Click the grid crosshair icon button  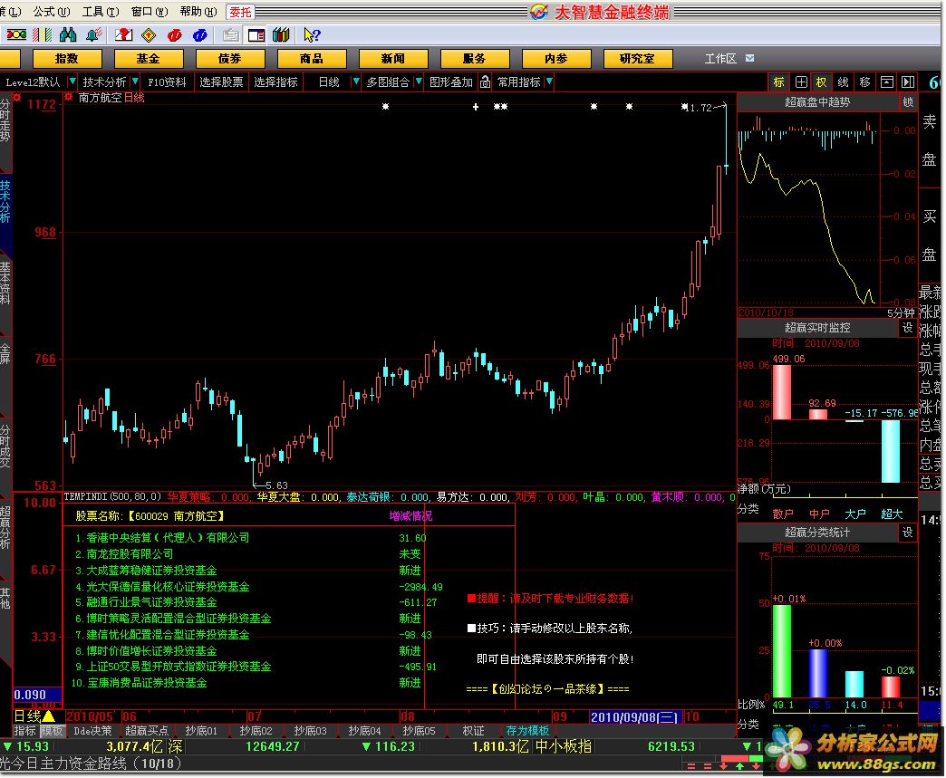tap(801, 82)
